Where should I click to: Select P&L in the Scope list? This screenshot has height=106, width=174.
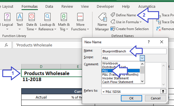click(x=121, y=71)
